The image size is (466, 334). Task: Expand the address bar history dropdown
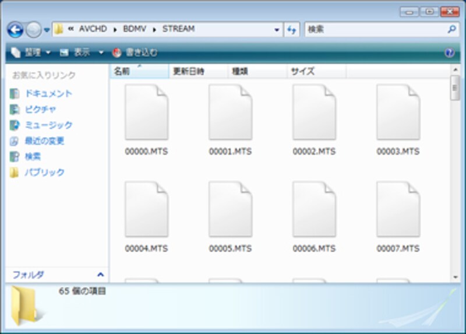tap(277, 30)
